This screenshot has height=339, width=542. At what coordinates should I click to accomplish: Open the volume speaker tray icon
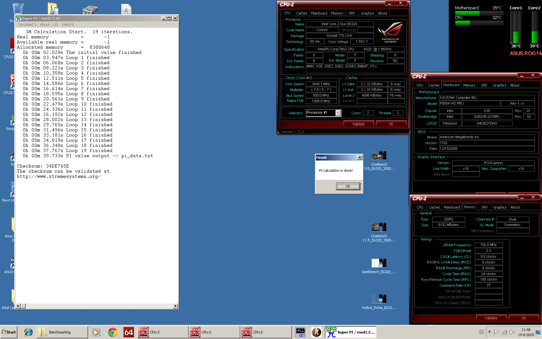click(512, 332)
